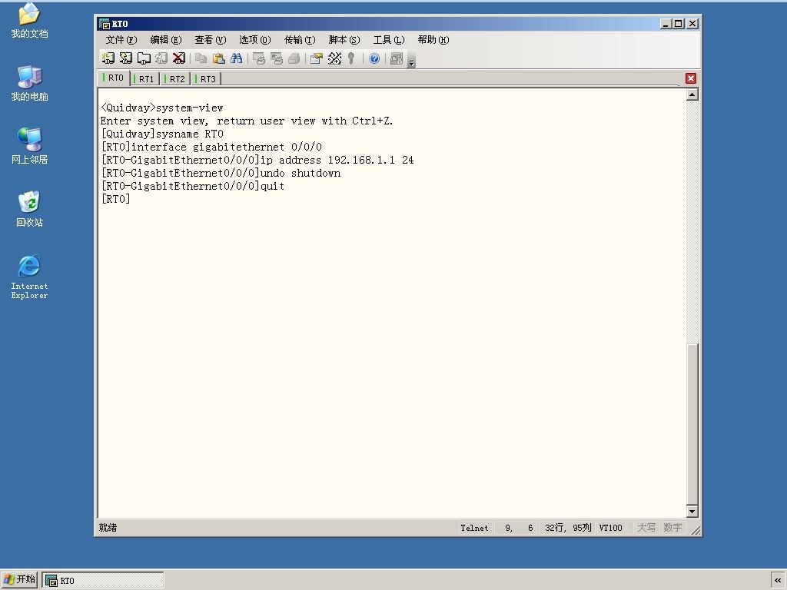Click the 开始 Start button

pyautogui.click(x=19, y=579)
